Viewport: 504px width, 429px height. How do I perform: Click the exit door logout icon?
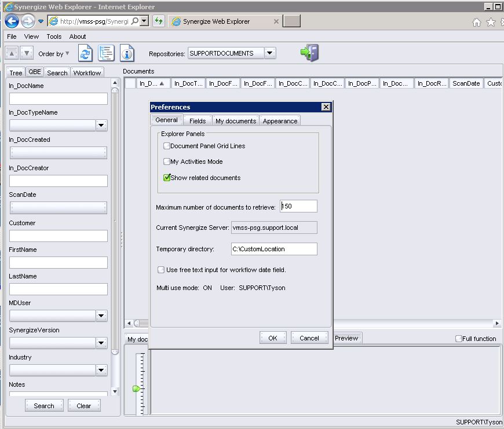point(309,53)
